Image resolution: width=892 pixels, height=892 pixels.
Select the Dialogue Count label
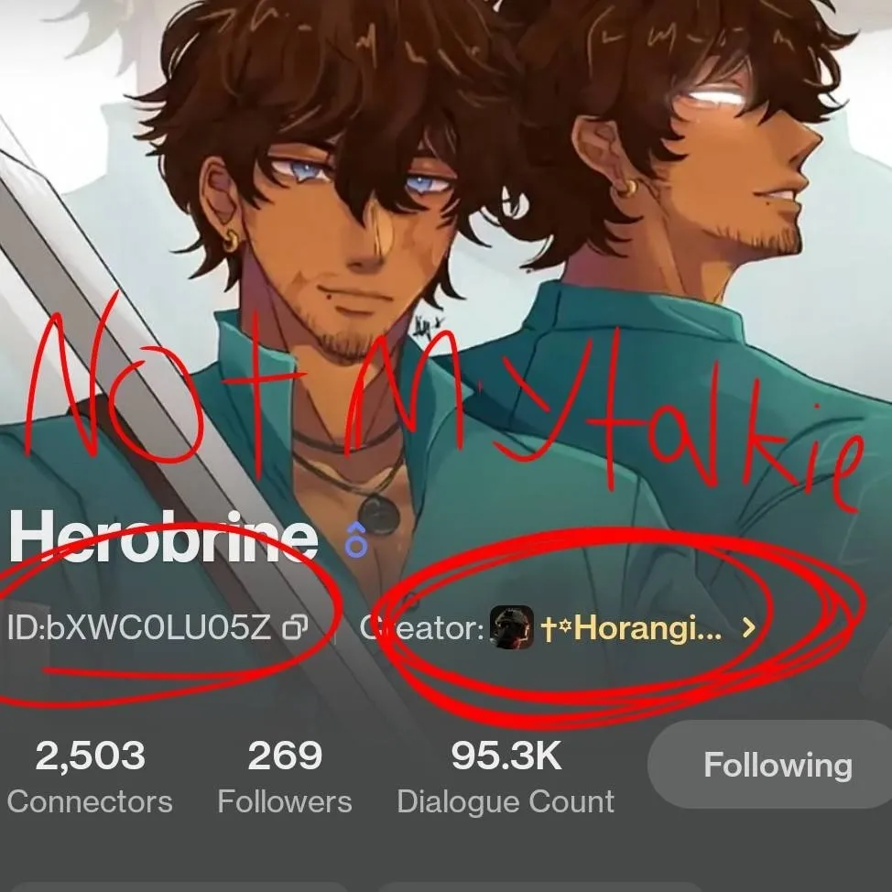(506, 802)
